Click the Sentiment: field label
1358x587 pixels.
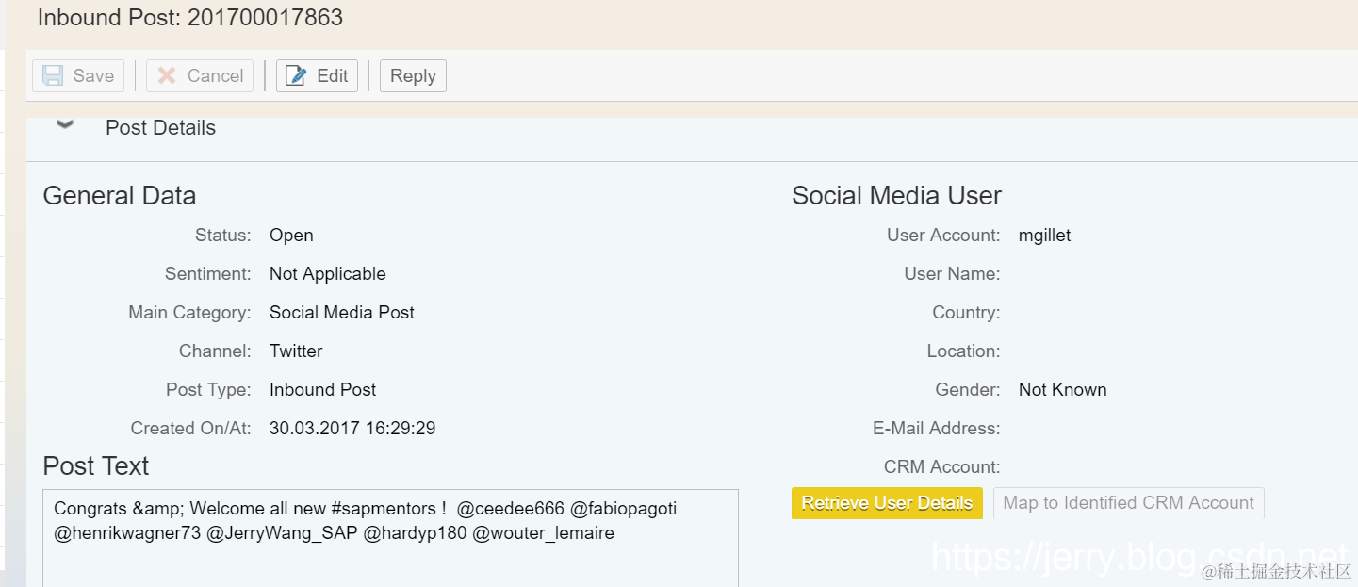[208, 274]
